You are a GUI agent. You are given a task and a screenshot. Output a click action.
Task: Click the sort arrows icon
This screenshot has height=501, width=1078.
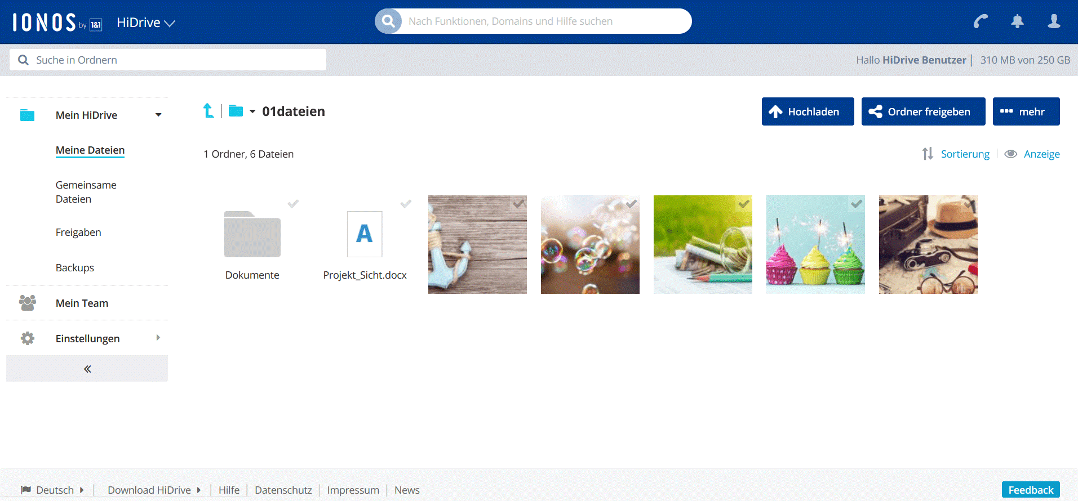point(928,154)
